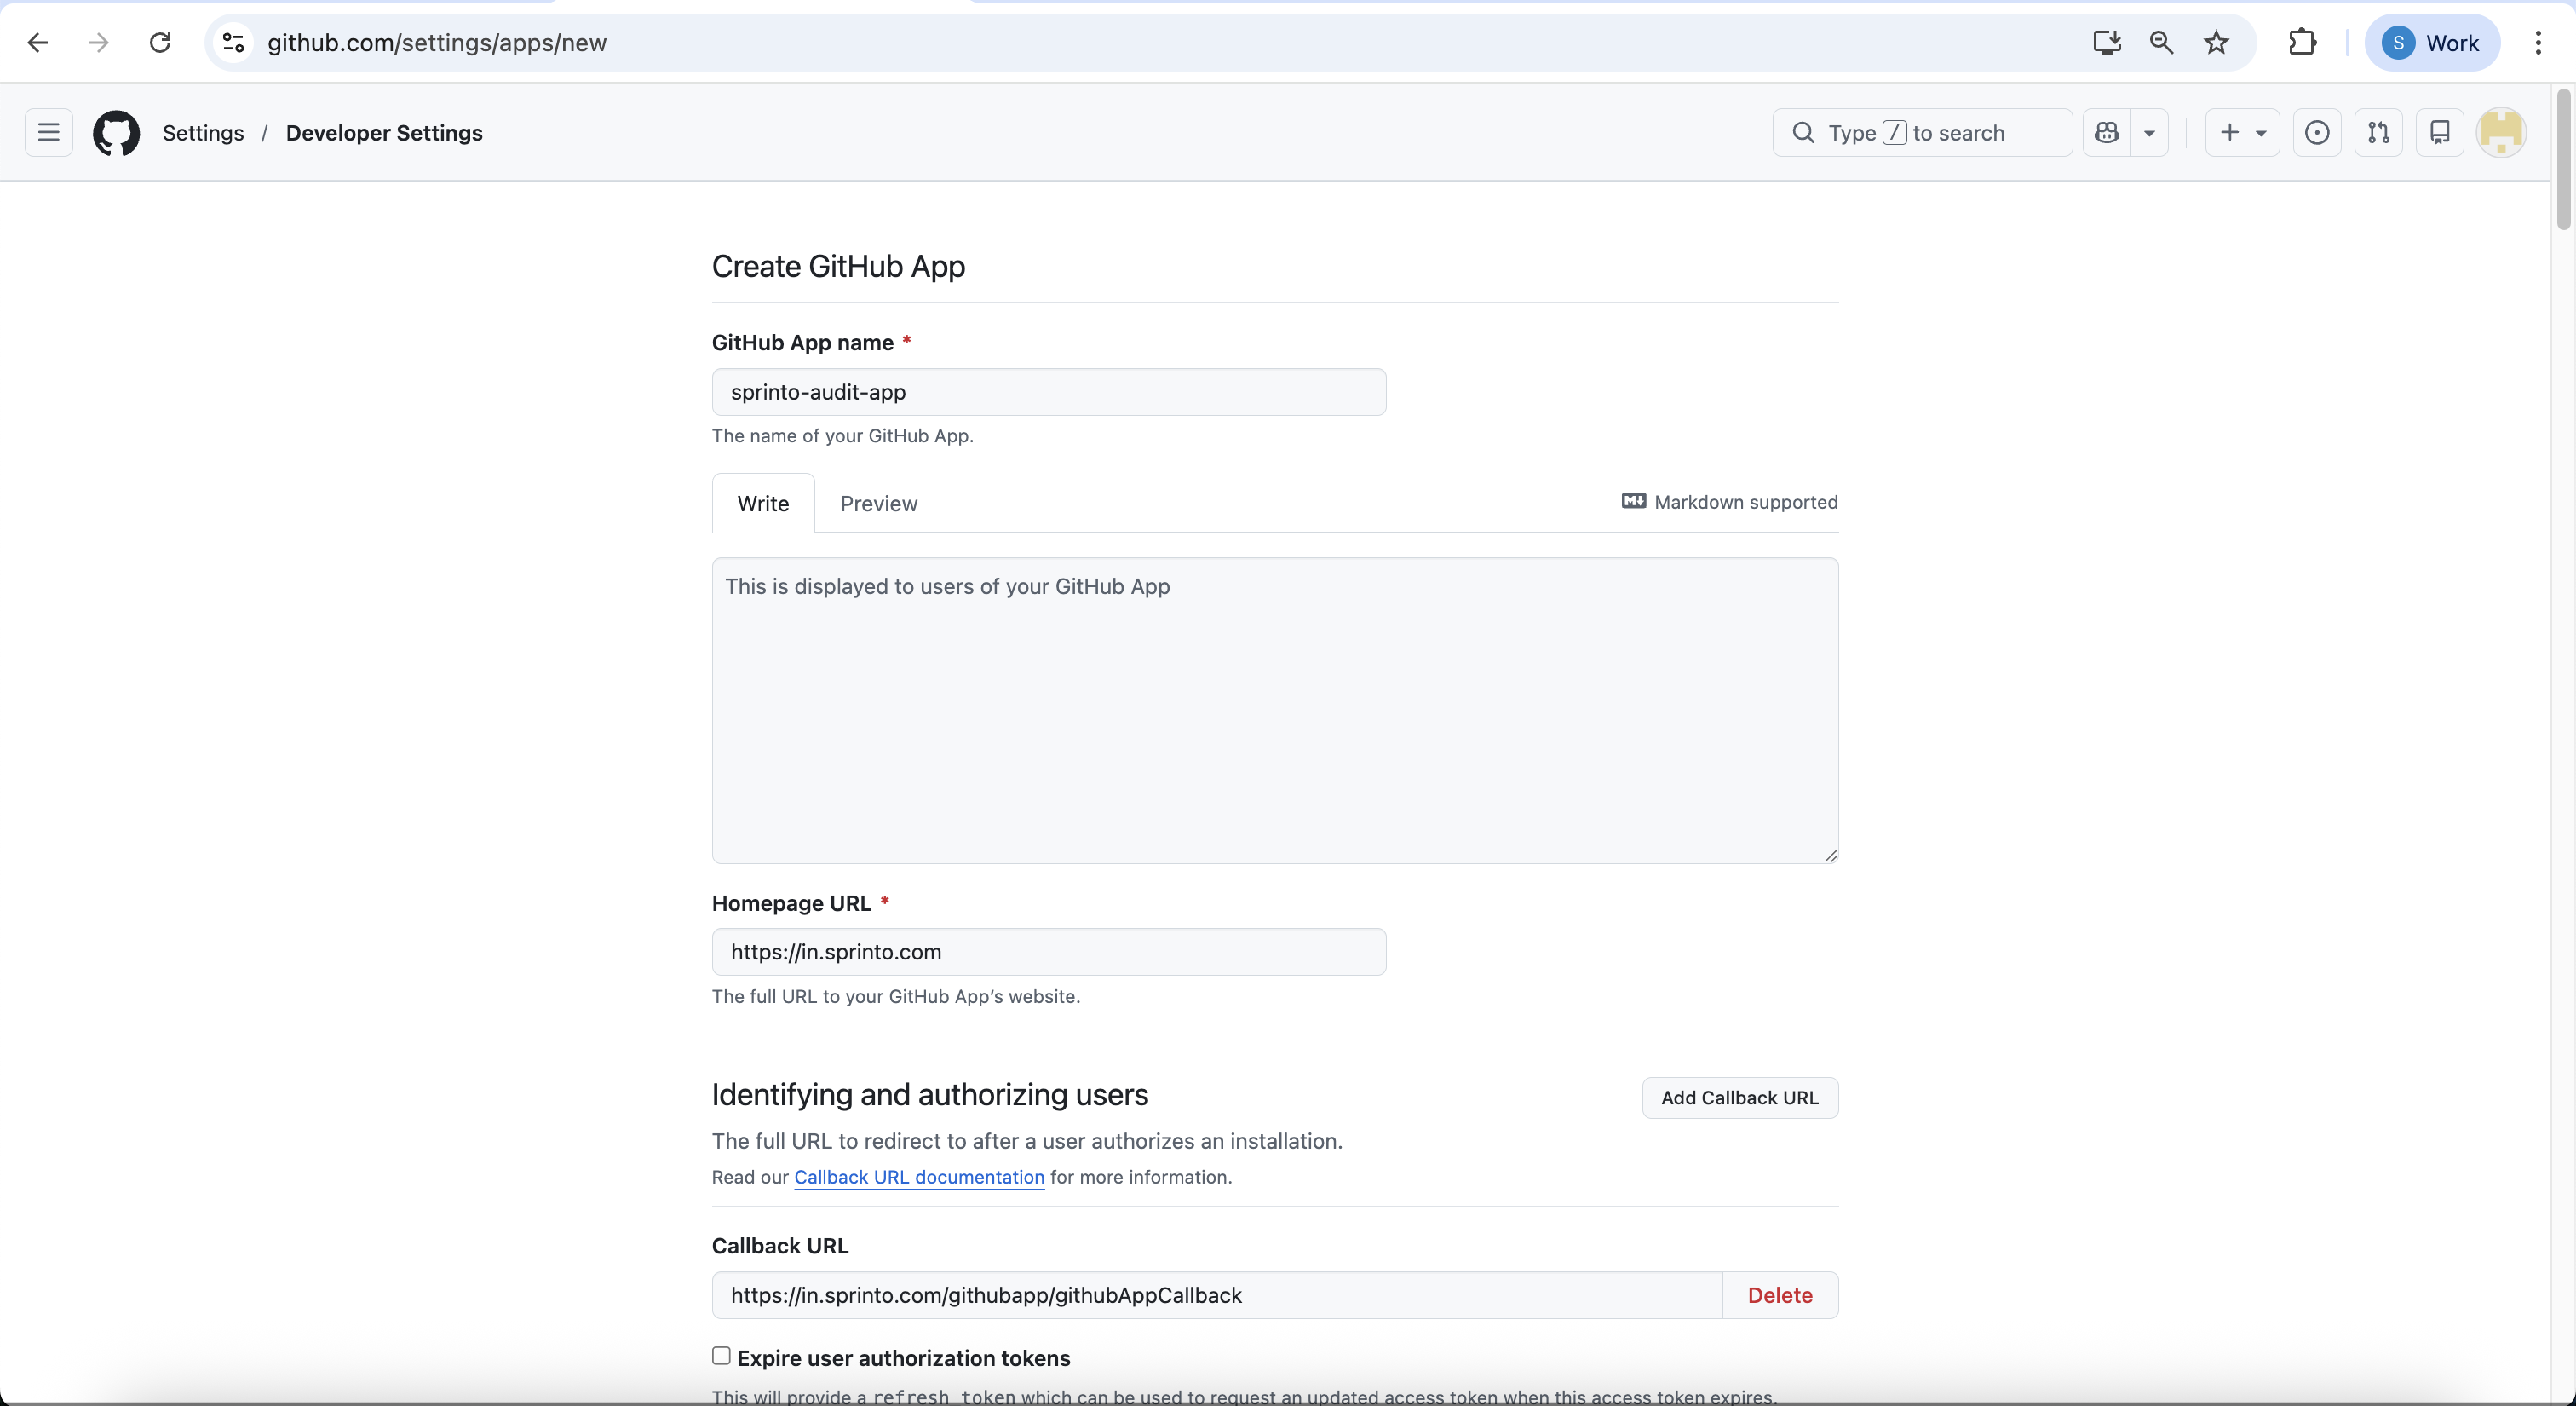
Task: Bookmark this page with the star icon
Action: click(2216, 43)
